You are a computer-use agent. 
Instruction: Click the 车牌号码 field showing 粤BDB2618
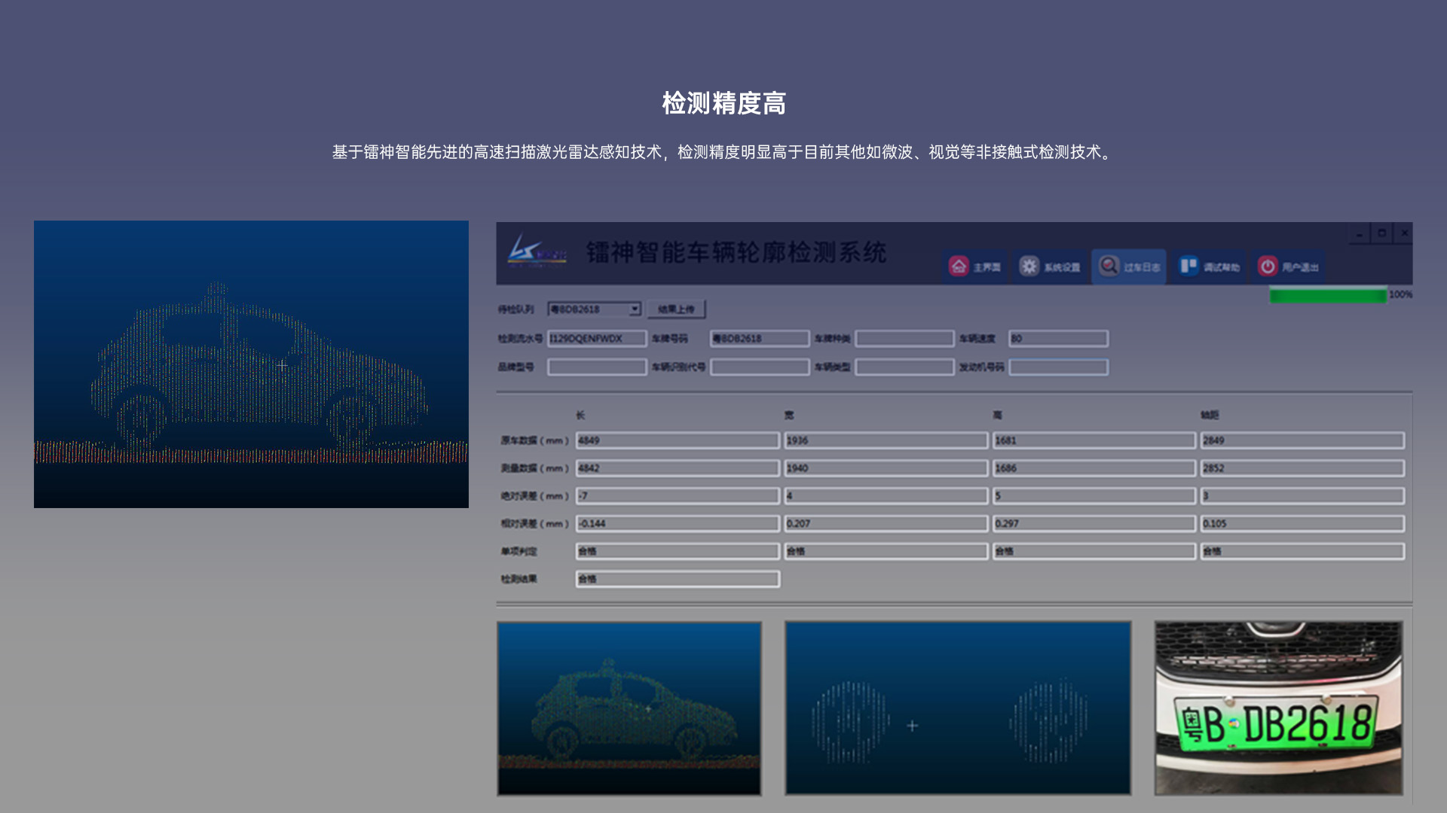coord(759,339)
